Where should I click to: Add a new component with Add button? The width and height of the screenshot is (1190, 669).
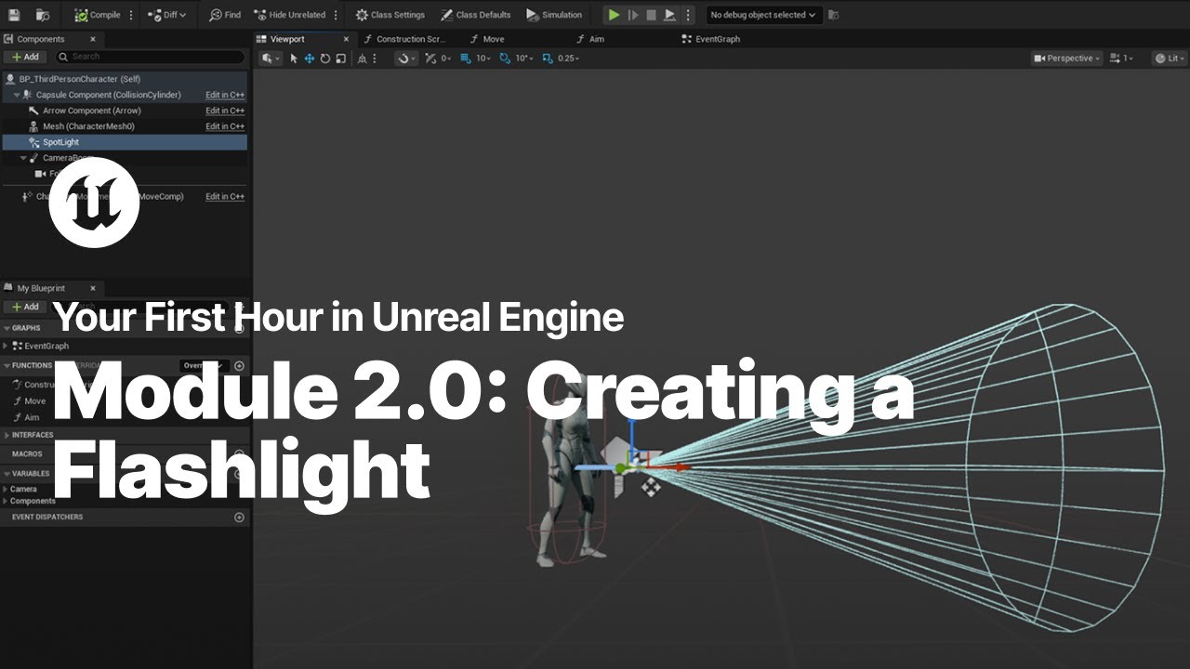click(26, 57)
